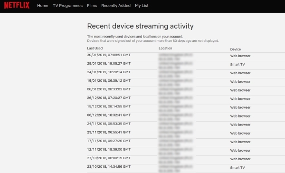Open the Home menu item
The image size is (285, 173).
point(43,6)
